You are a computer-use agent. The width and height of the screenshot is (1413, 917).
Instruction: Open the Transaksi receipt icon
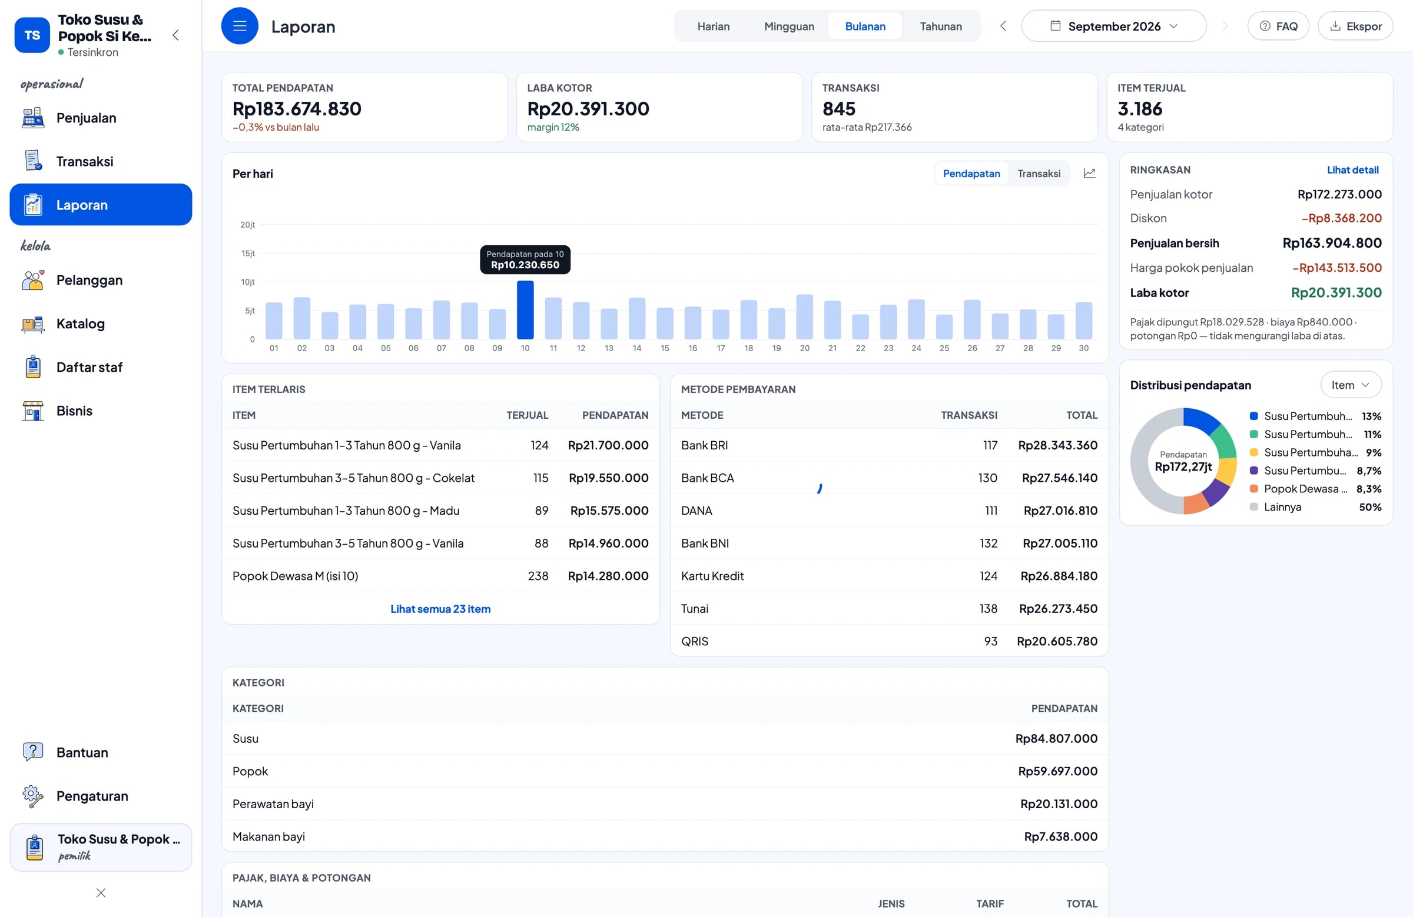click(x=33, y=161)
